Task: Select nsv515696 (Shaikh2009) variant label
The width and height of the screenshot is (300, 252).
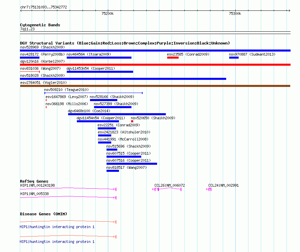Action: 128,146
